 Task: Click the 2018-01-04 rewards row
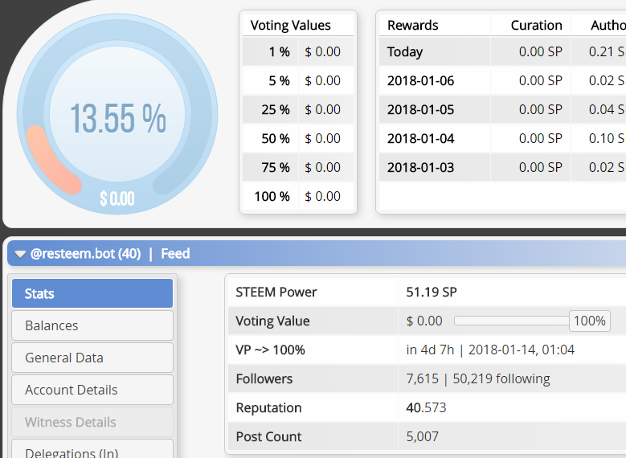(x=502, y=138)
